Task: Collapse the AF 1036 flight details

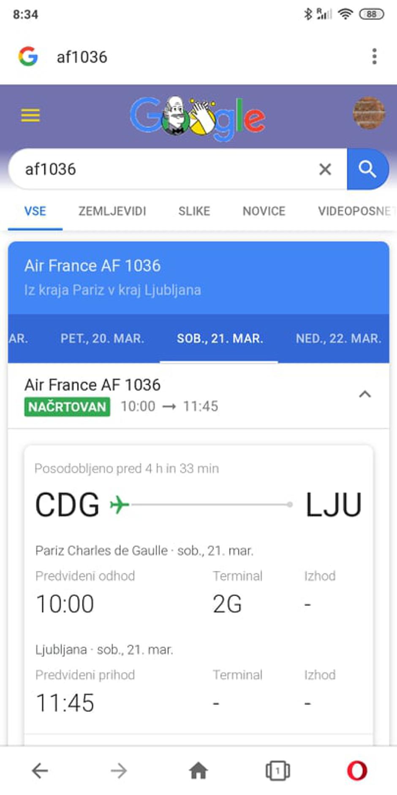Action: [365, 395]
